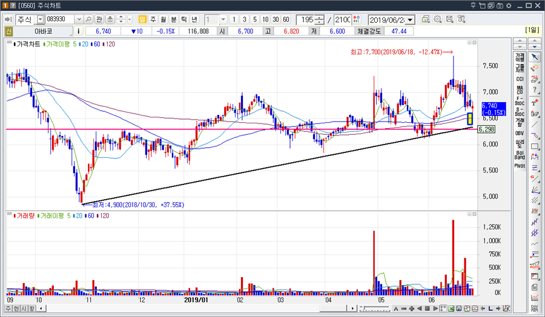
Task: Select the arrow pointer tool
Action: (535, 57)
